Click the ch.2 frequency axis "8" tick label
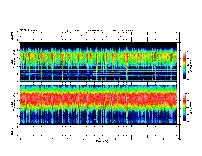Viewport: 202px width, 156px height. 18,93
